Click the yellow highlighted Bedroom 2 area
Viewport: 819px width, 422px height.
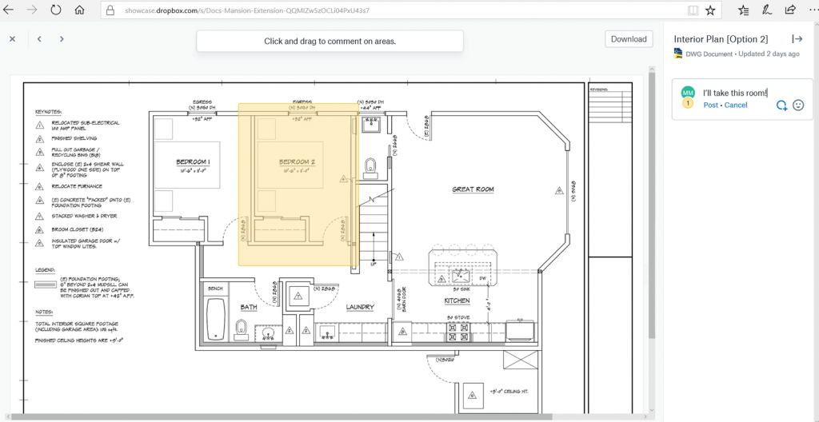click(x=298, y=184)
